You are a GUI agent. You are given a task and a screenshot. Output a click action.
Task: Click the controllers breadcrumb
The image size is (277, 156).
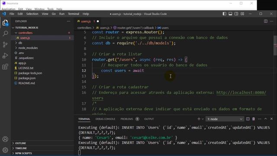click(x=84, y=28)
